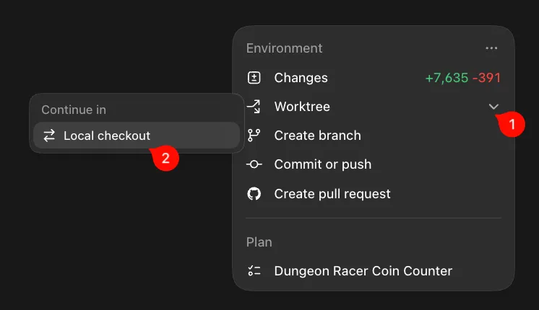Click the Worktree label
The image size is (539, 310).
point(302,107)
